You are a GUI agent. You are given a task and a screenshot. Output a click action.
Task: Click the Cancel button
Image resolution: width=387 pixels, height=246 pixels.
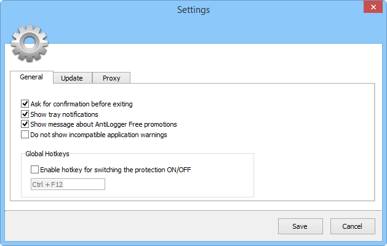coord(353,226)
